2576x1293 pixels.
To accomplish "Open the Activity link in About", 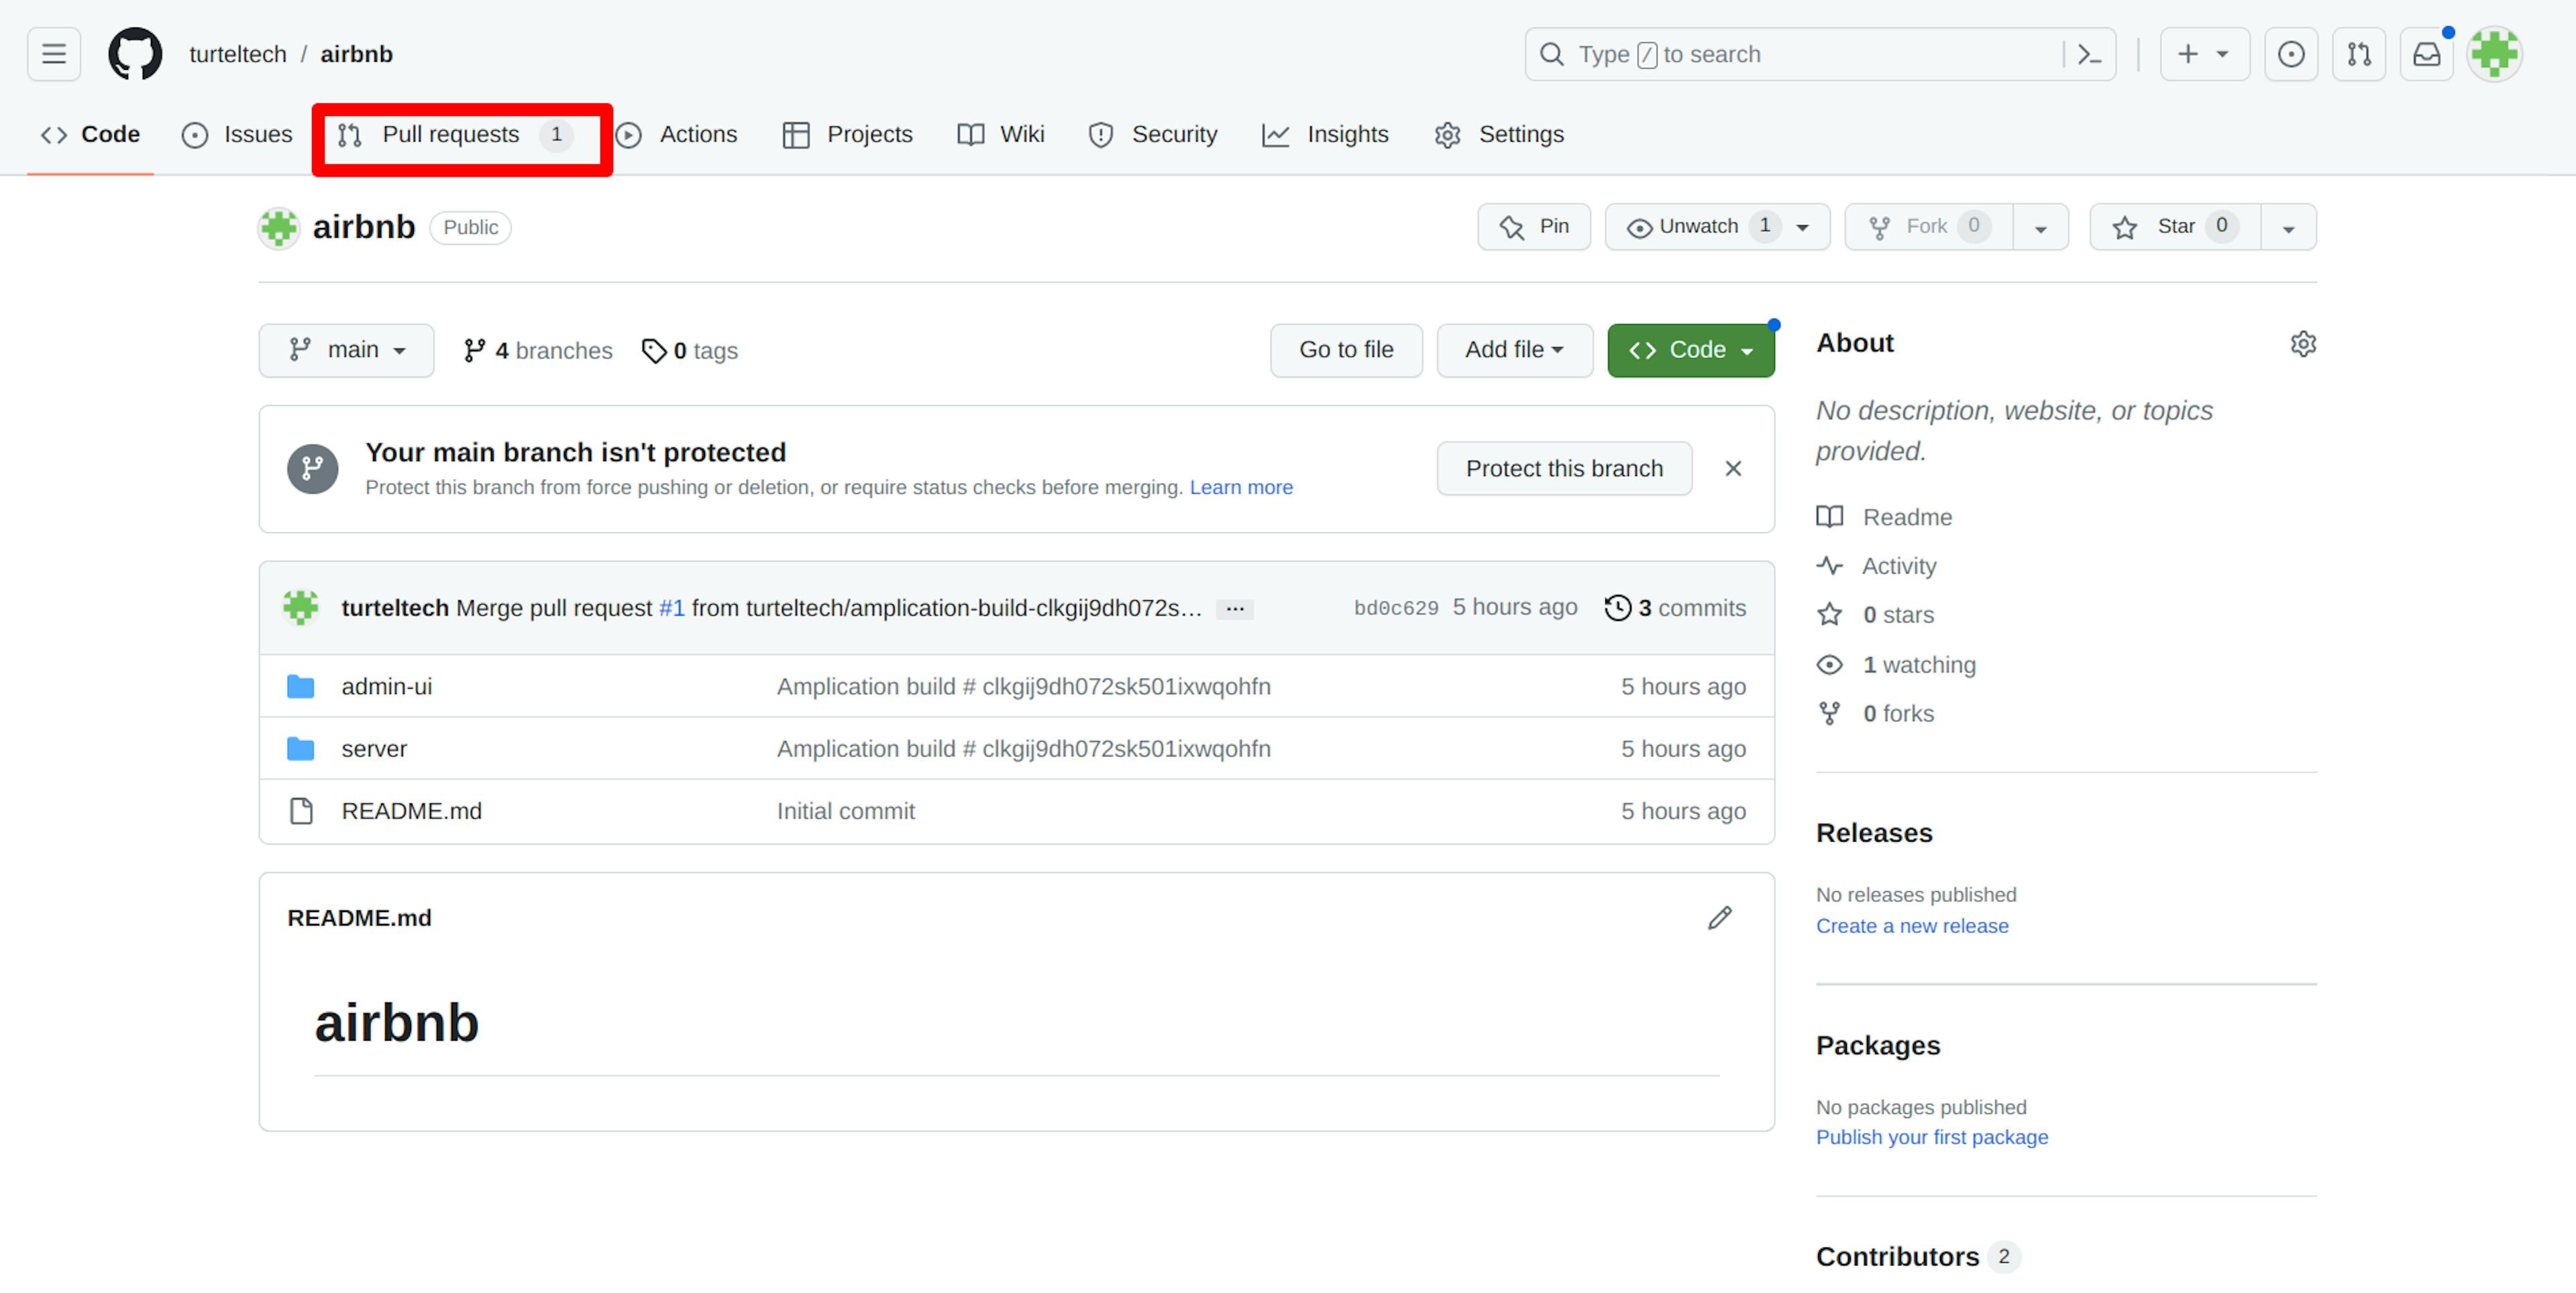I will point(1877,566).
